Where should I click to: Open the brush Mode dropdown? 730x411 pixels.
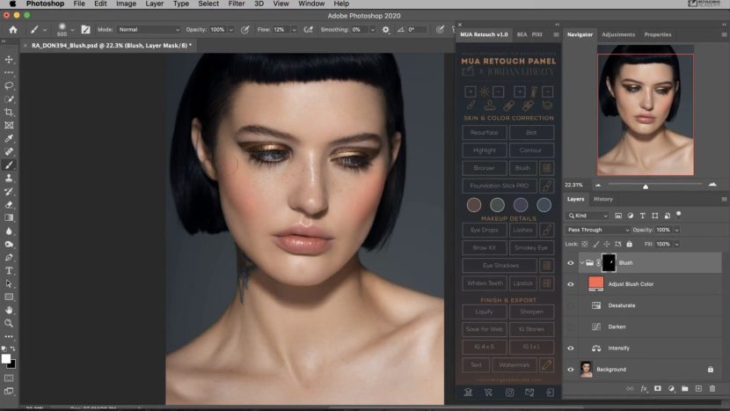point(148,29)
